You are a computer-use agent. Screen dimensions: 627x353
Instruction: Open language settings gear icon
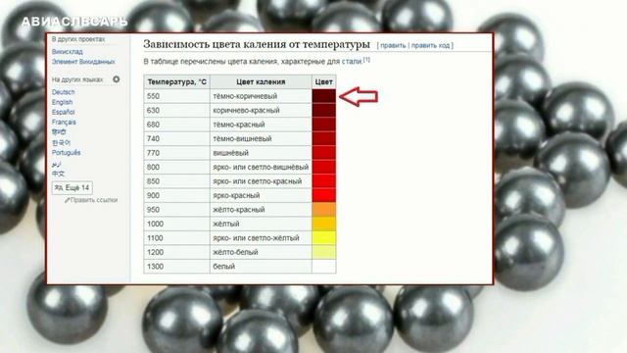click(x=116, y=79)
